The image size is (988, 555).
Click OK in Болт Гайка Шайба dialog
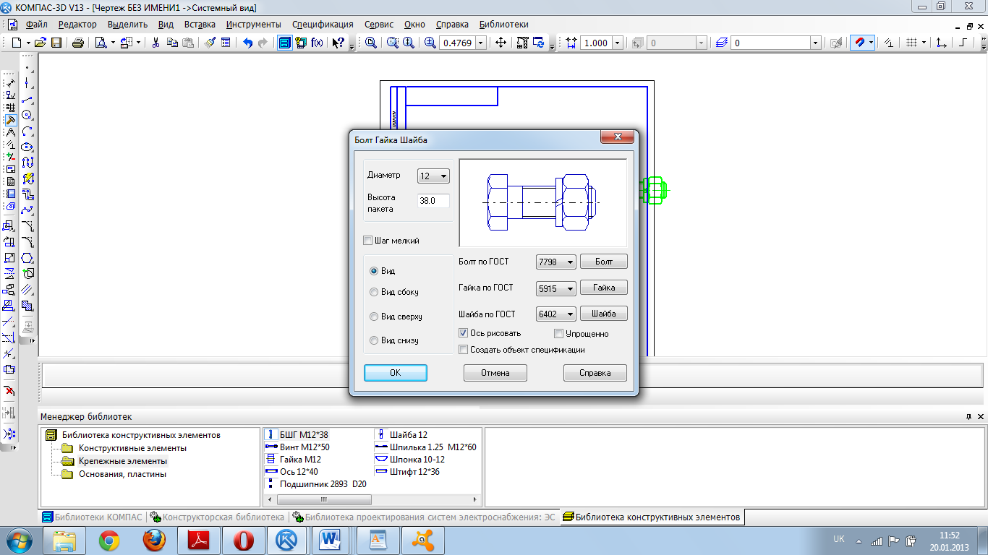[x=395, y=373]
